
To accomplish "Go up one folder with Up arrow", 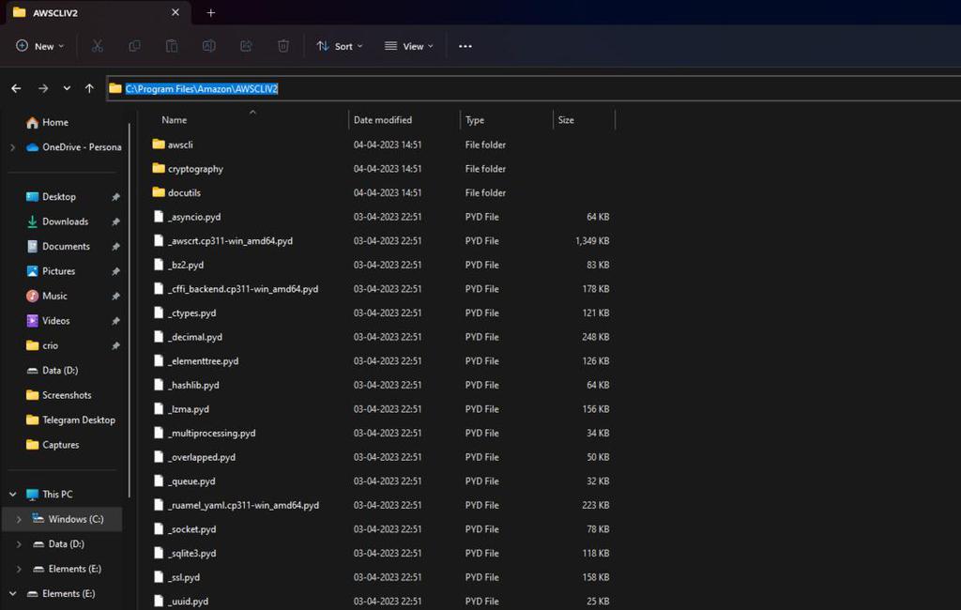I will click(89, 88).
